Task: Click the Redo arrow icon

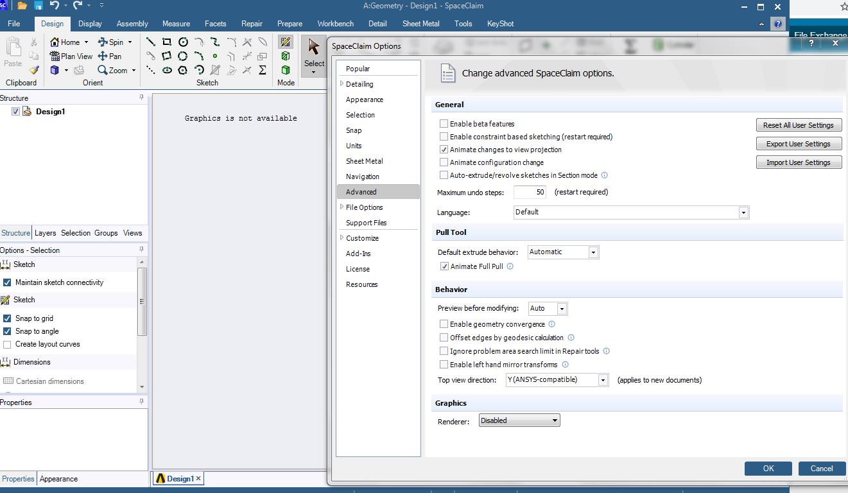Action: coord(78,6)
